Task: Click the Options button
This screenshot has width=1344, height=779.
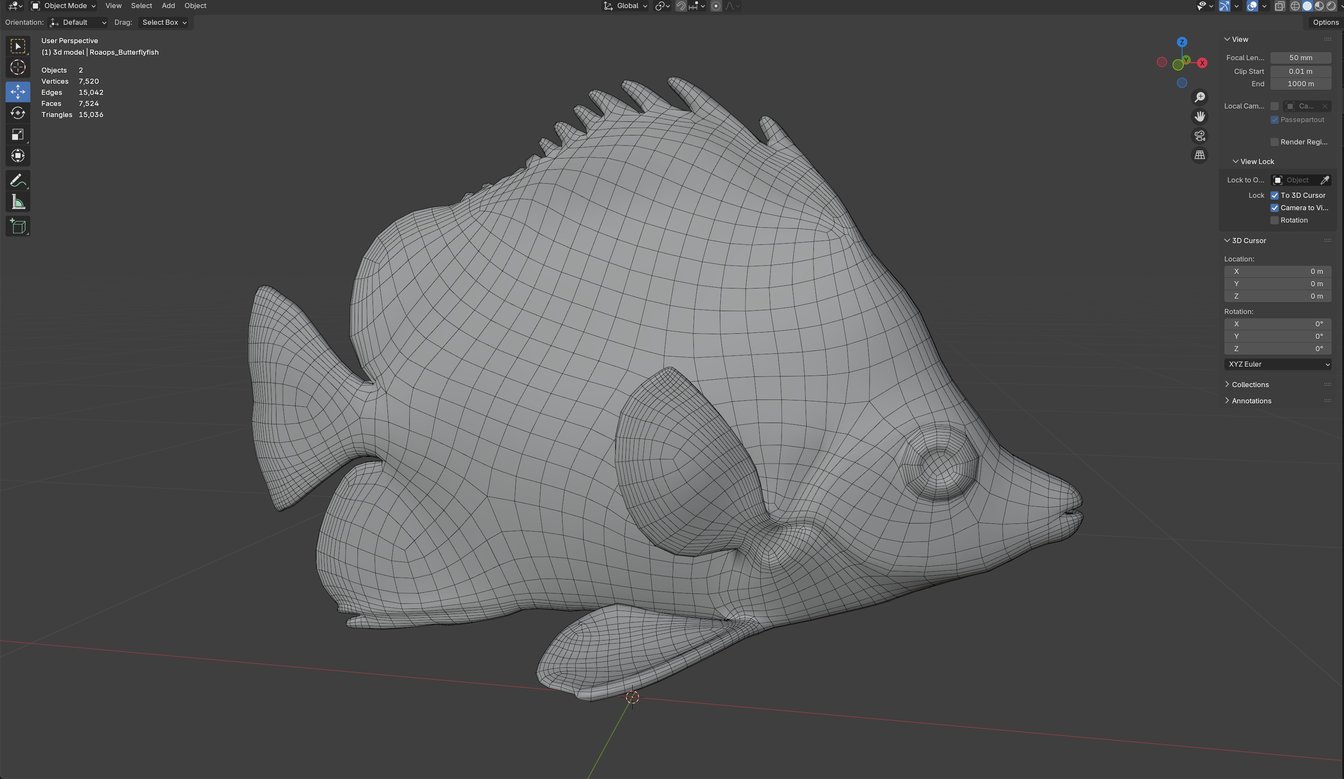Action: click(x=1325, y=22)
